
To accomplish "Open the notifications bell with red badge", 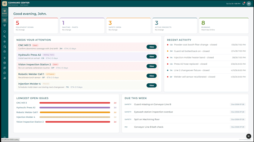I will 244,3.
